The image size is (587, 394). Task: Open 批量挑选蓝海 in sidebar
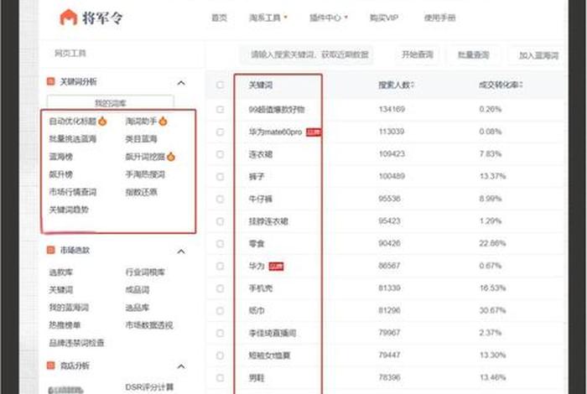coord(73,139)
